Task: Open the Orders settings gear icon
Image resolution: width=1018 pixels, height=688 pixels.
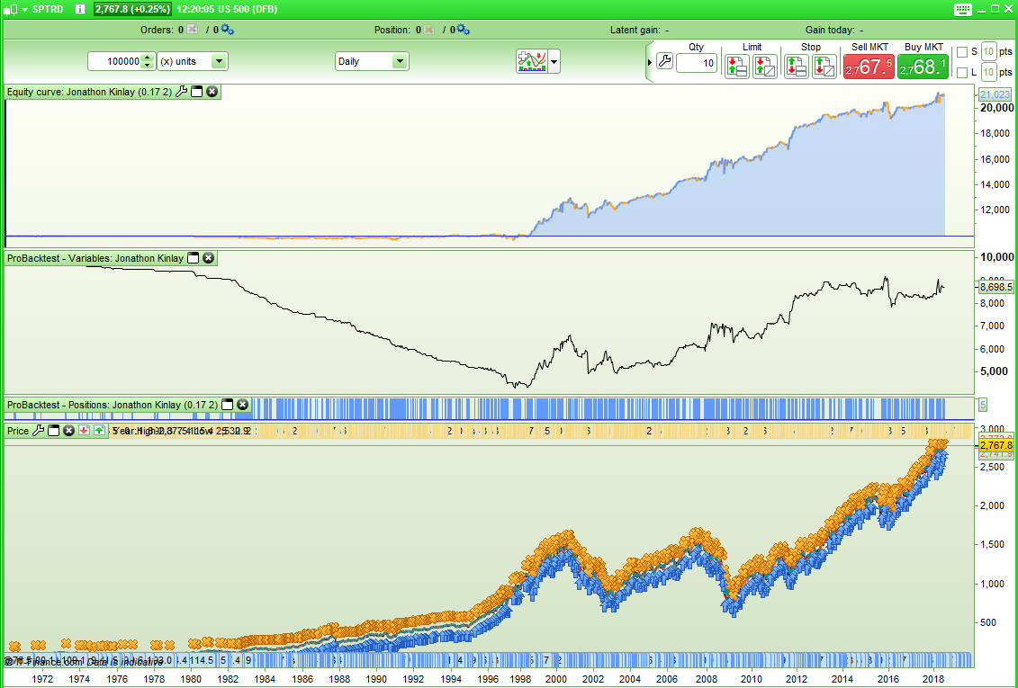Action: pyautogui.click(x=227, y=29)
